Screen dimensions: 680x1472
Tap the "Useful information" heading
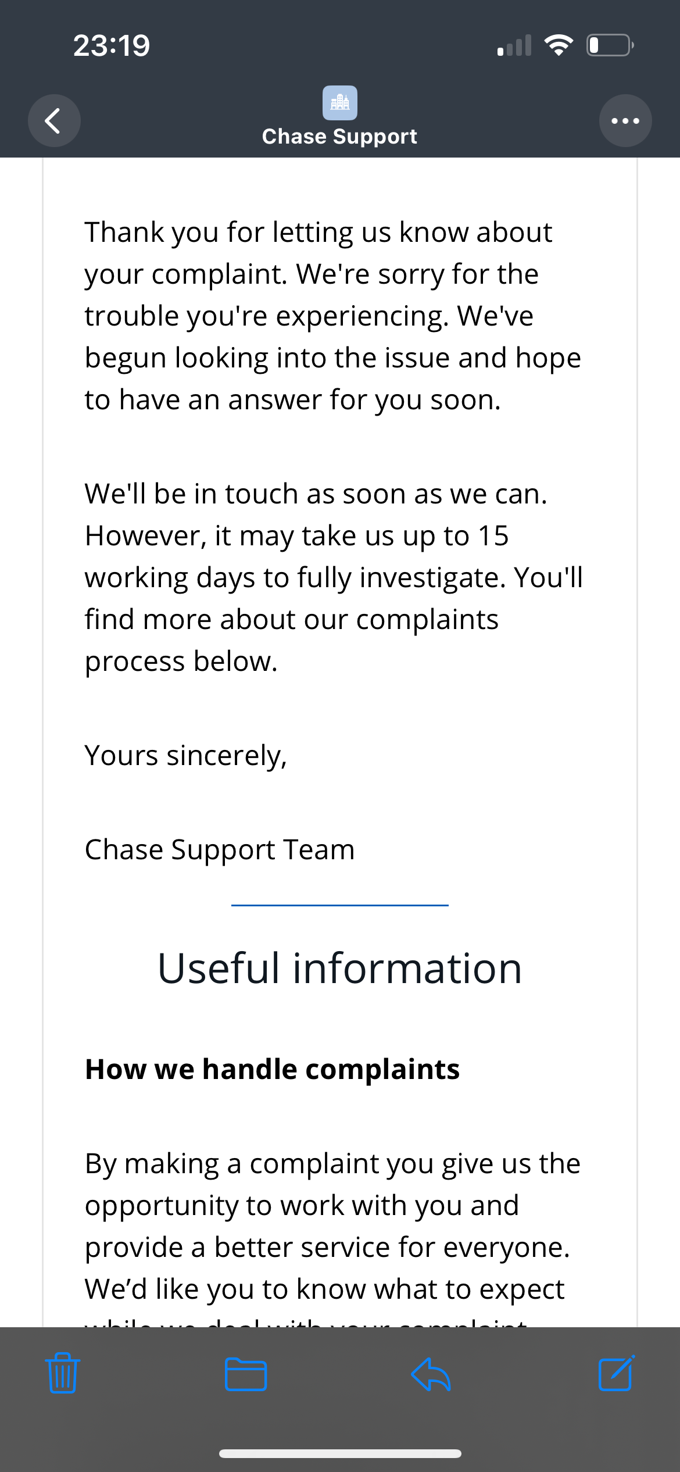point(340,969)
